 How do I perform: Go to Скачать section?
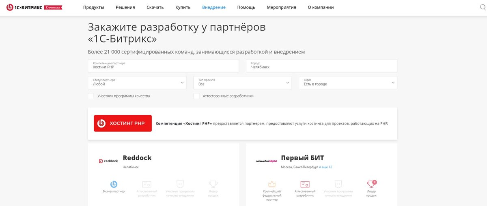click(155, 7)
